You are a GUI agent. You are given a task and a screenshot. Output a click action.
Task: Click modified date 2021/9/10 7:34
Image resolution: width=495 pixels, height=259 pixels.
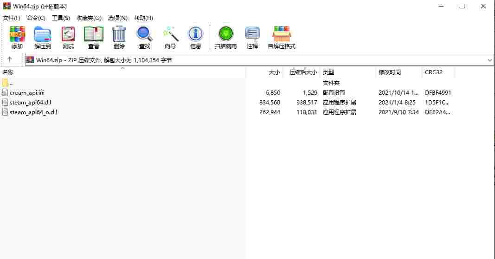[x=399, y=112]
